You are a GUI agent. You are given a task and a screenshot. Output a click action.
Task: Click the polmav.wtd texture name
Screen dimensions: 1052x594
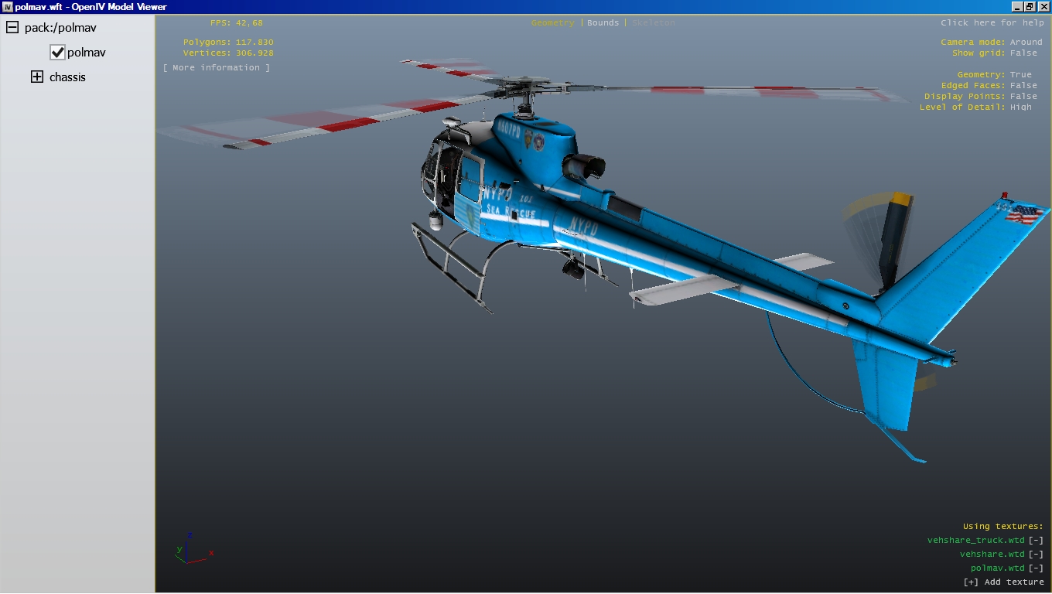(998, 568)
